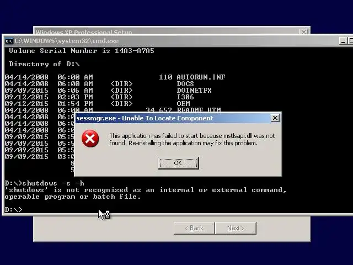Screen dimensions: 353x265
Task: Click the Volume Serial Number line
Action: pyautogui.click(x=82, y=51)
